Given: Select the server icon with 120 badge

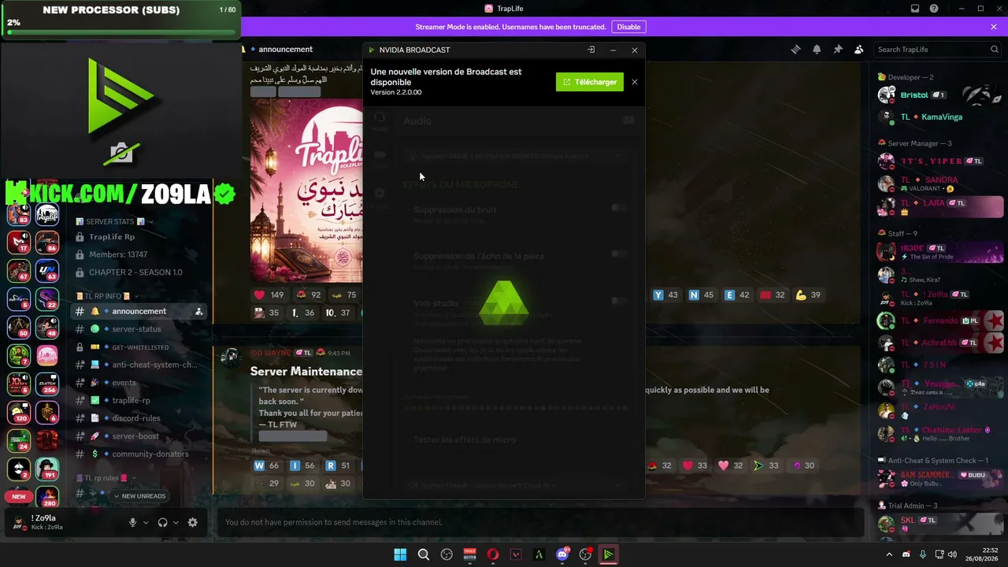Looking at the screenshot, I should click(19, 412).
